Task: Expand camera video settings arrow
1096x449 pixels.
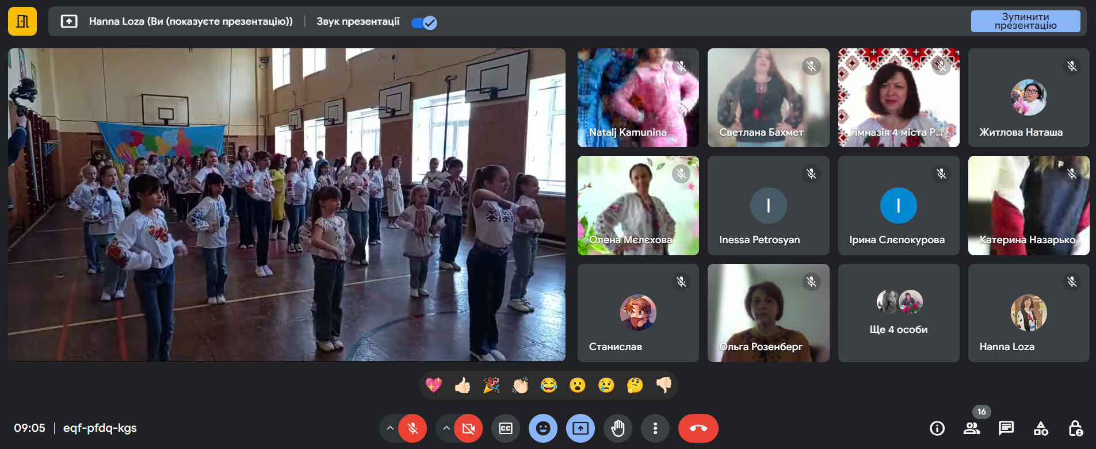Action: [x=446, y=428]
